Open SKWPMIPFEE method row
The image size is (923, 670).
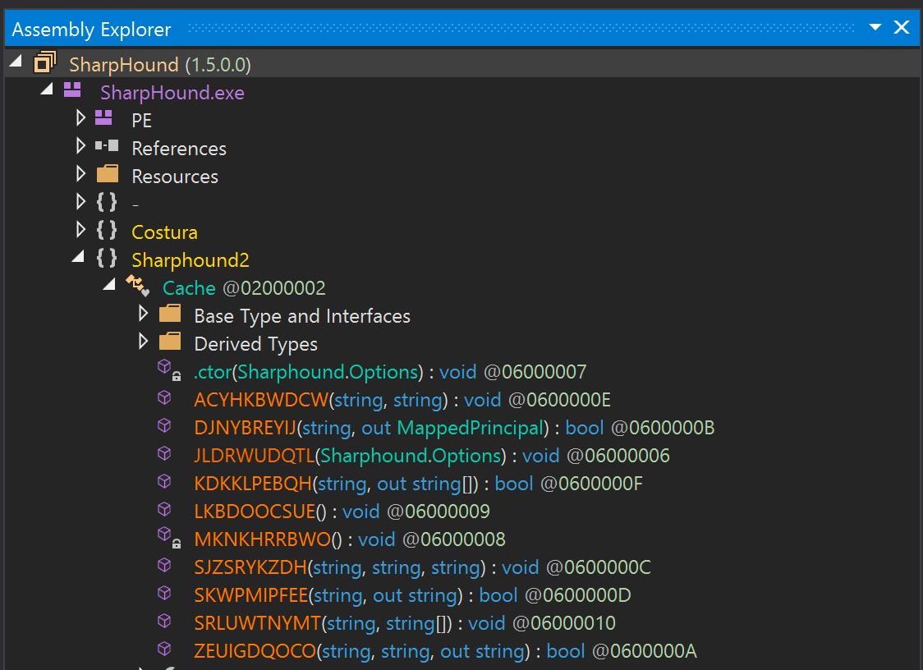(x=413, y=594)
